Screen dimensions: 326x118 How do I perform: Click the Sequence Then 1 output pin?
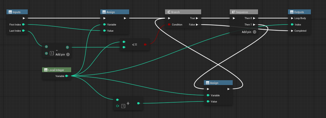(254, 24)
